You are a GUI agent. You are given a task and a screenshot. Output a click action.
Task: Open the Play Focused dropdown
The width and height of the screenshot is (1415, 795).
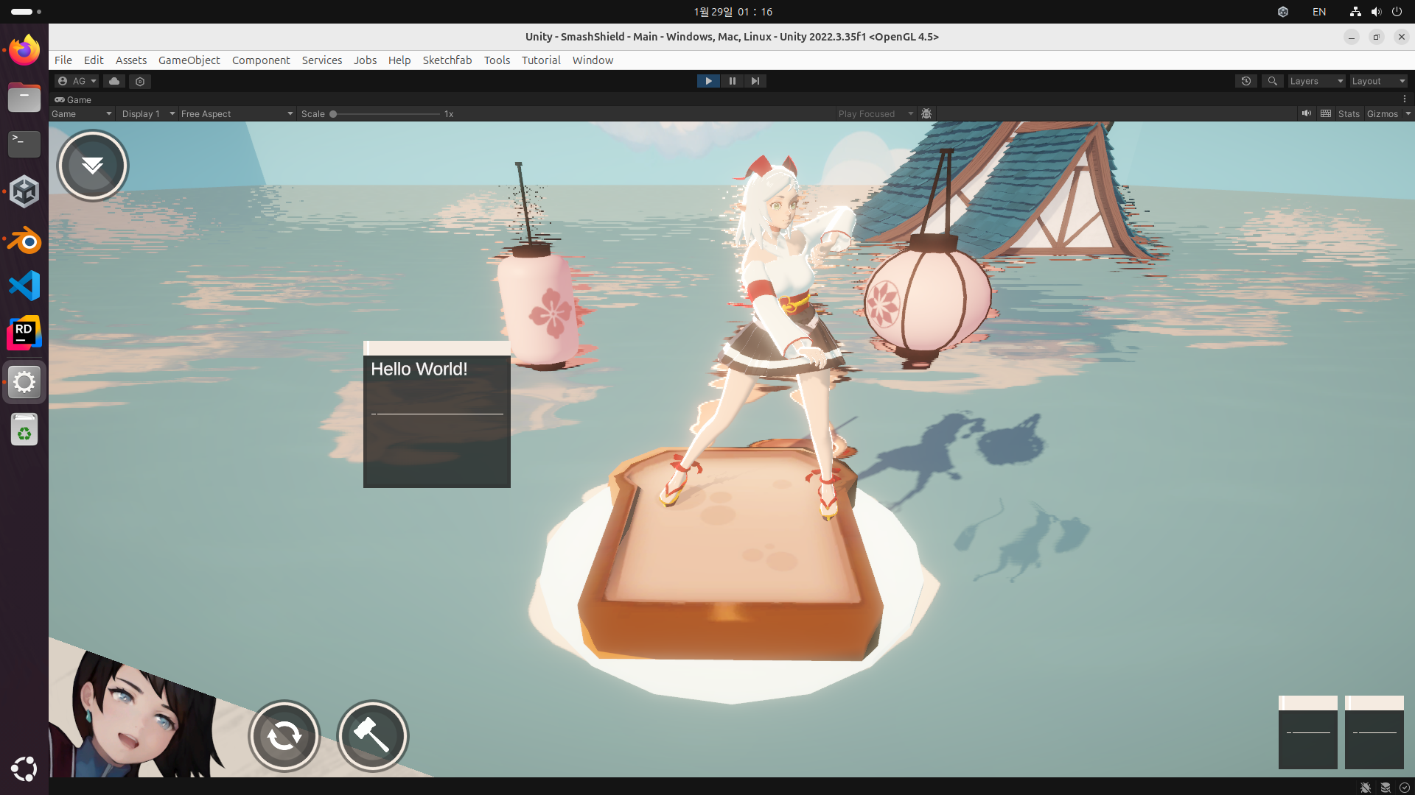click(x=876, y=113)
